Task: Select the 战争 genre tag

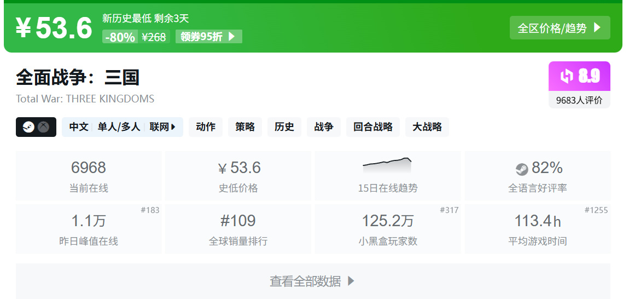Action: (324, 127)
